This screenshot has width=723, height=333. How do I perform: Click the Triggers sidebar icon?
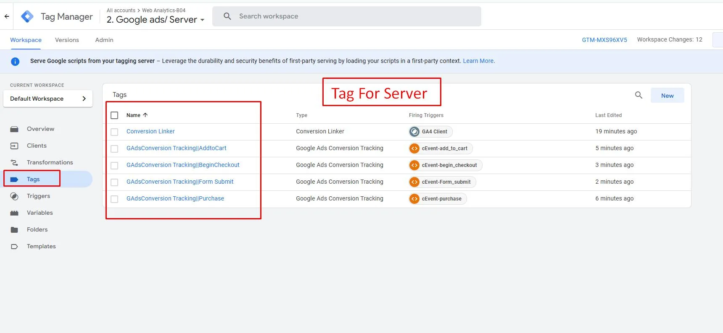pyautogui.click(x=14, y=196)
